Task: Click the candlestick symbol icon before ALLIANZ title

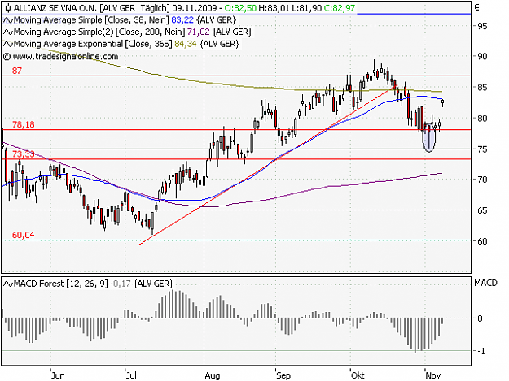Action: pyautogui.click(x=8, y=8)
